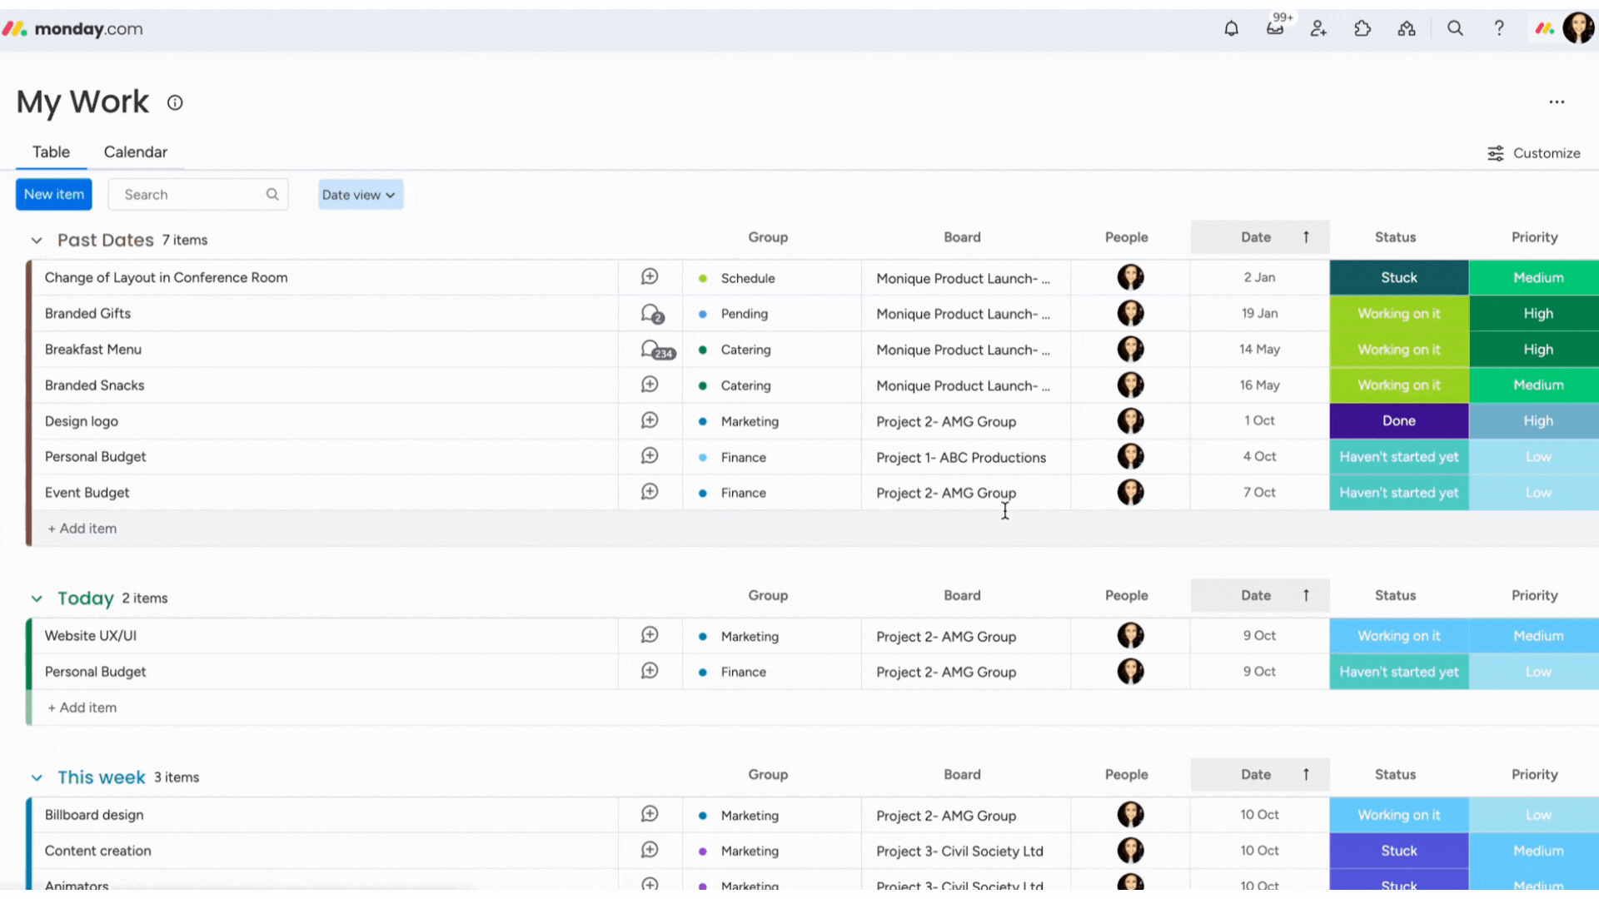Open the conversation bubble on Breakfast Menu

[x=654, y=349]
